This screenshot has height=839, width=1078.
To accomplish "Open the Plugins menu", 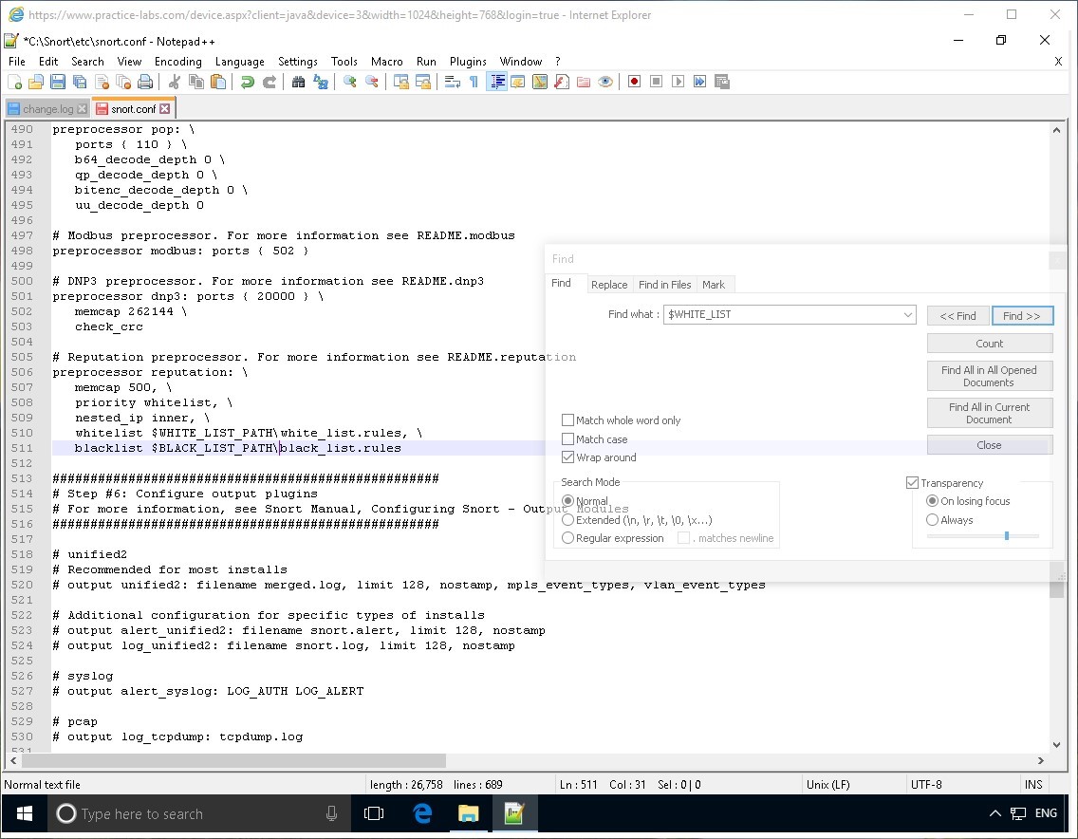I will click(468, 61).
